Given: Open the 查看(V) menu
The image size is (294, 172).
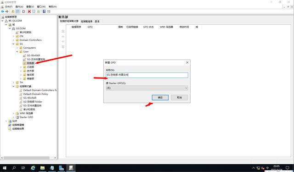Looking at the screenshot, I should point(30,7).
